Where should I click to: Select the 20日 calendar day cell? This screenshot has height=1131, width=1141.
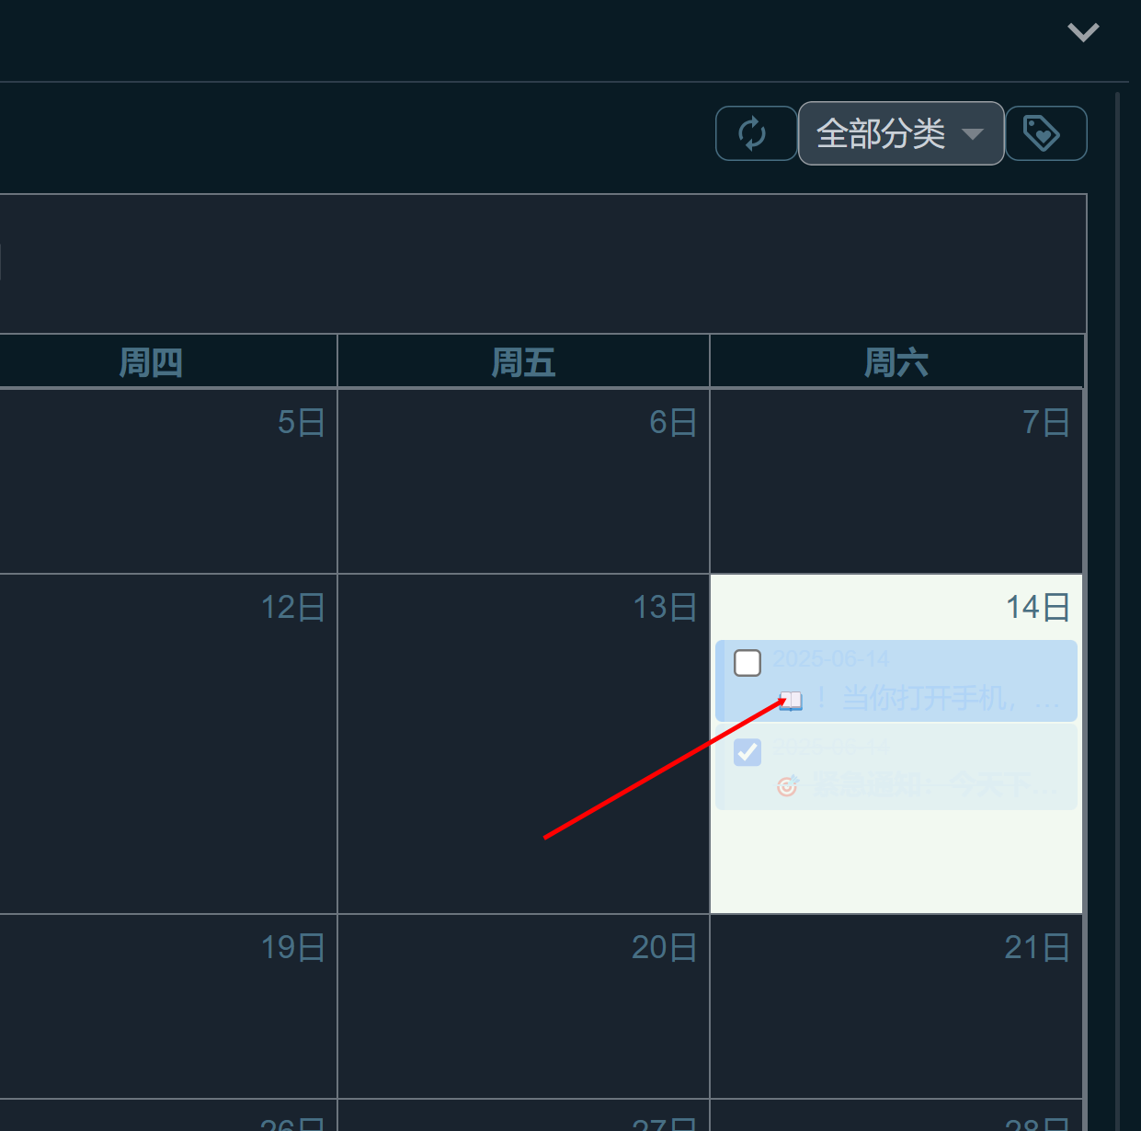click(x=523, y=1006)
